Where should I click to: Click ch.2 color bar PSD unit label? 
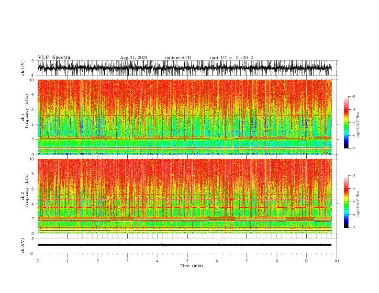tap(358, 203)
